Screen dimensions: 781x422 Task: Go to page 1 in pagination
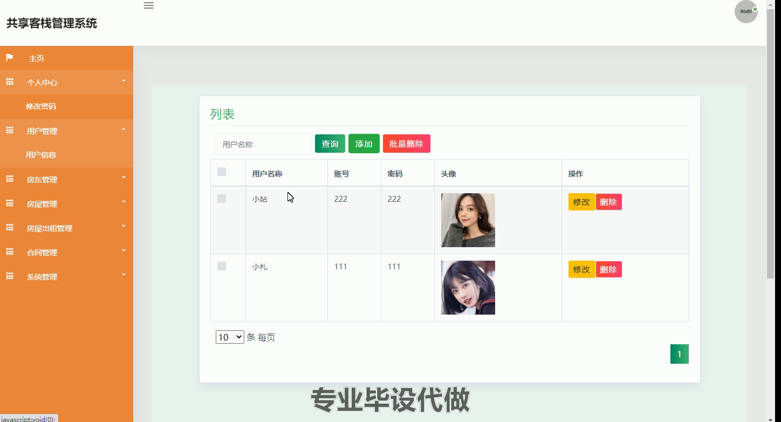pos(680,354)
